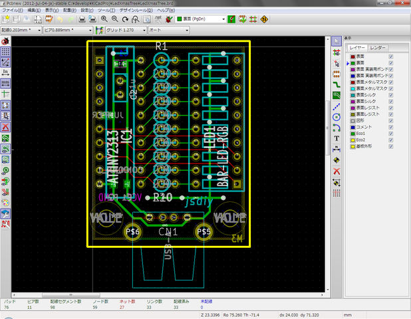Click the FreeRoute yellow diamond icon

point(264,19)
